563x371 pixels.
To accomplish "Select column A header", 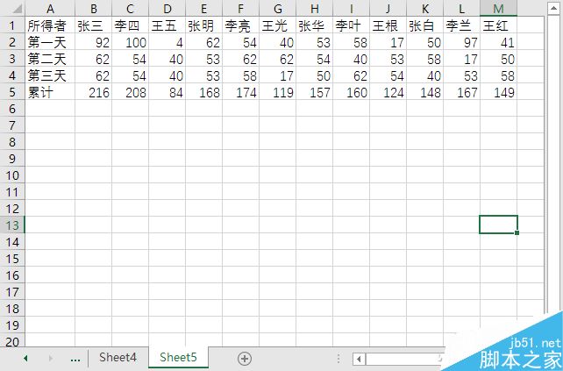I will click(x=50, y=8).
